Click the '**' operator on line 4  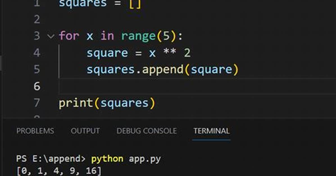(170, 52)
